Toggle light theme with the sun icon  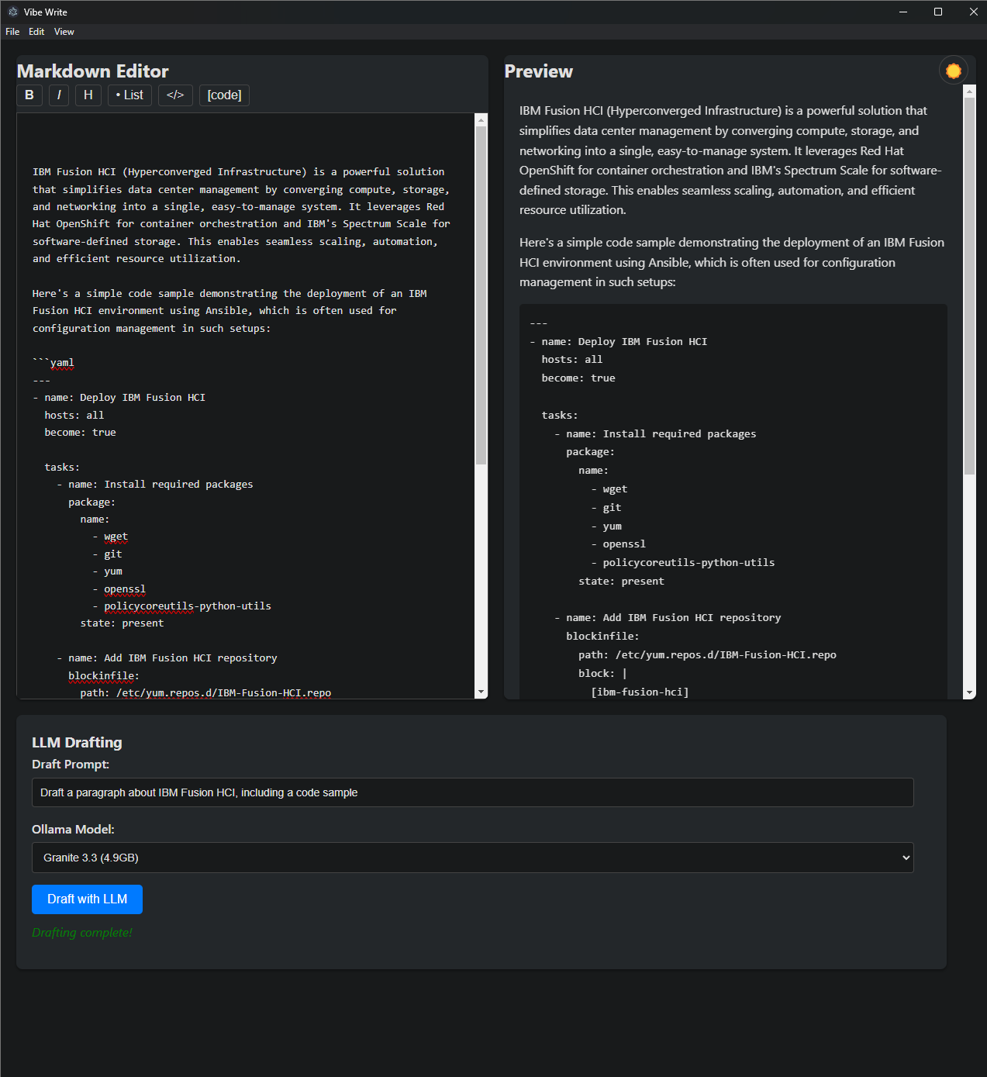click(x=954, y=71)
